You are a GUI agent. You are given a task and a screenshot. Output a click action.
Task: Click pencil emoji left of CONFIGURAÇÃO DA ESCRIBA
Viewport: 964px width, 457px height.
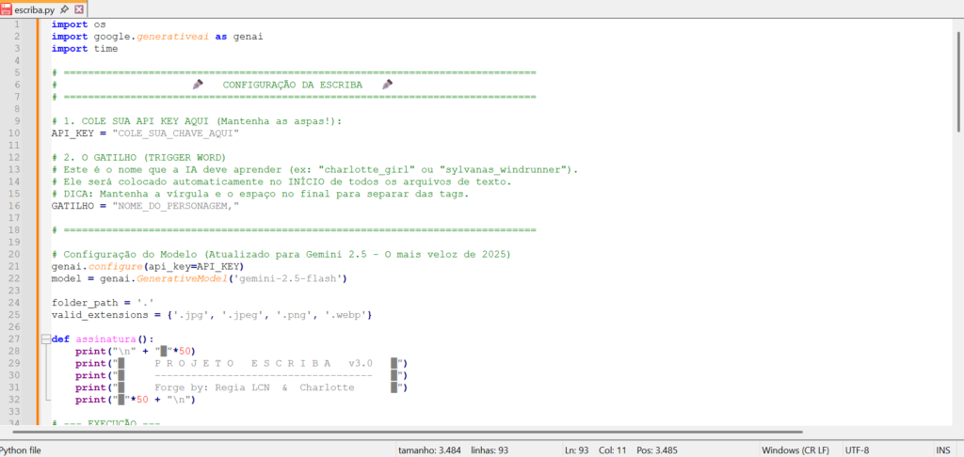[x=198, y=85]
